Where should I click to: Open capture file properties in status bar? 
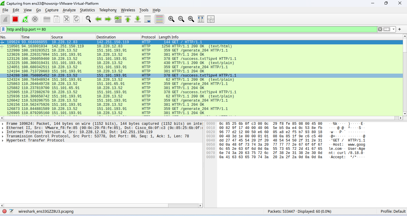pyautogui.click(x=11, y=212)
